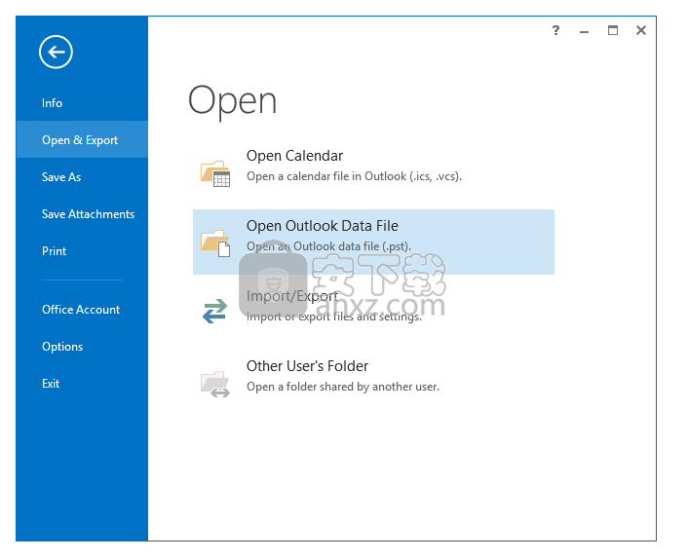Image resolution: width=688 pixels, height=560 pixels.
Task: Click the Import/Export title
Action: tap(292, 296)
